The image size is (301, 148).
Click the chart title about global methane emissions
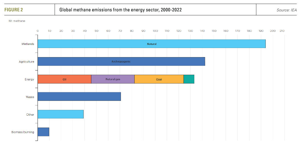coord(120,10)
